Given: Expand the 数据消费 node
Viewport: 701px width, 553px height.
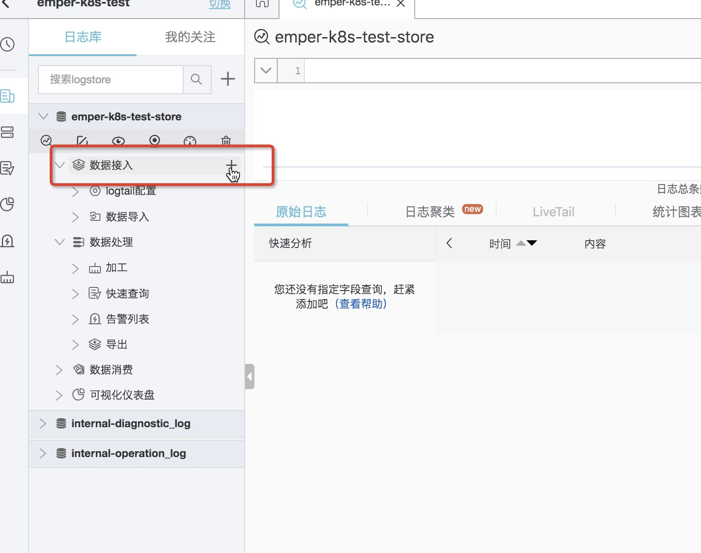Looking at the screenshot, I should tap(59, 370).
